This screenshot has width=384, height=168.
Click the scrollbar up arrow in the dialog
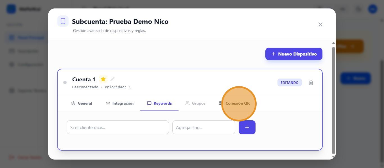(333, 43)
